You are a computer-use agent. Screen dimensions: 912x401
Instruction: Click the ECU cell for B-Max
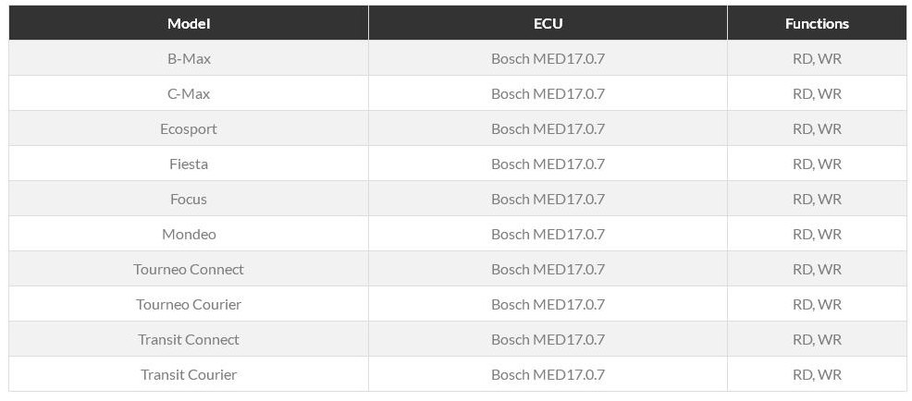pos(548,58)
